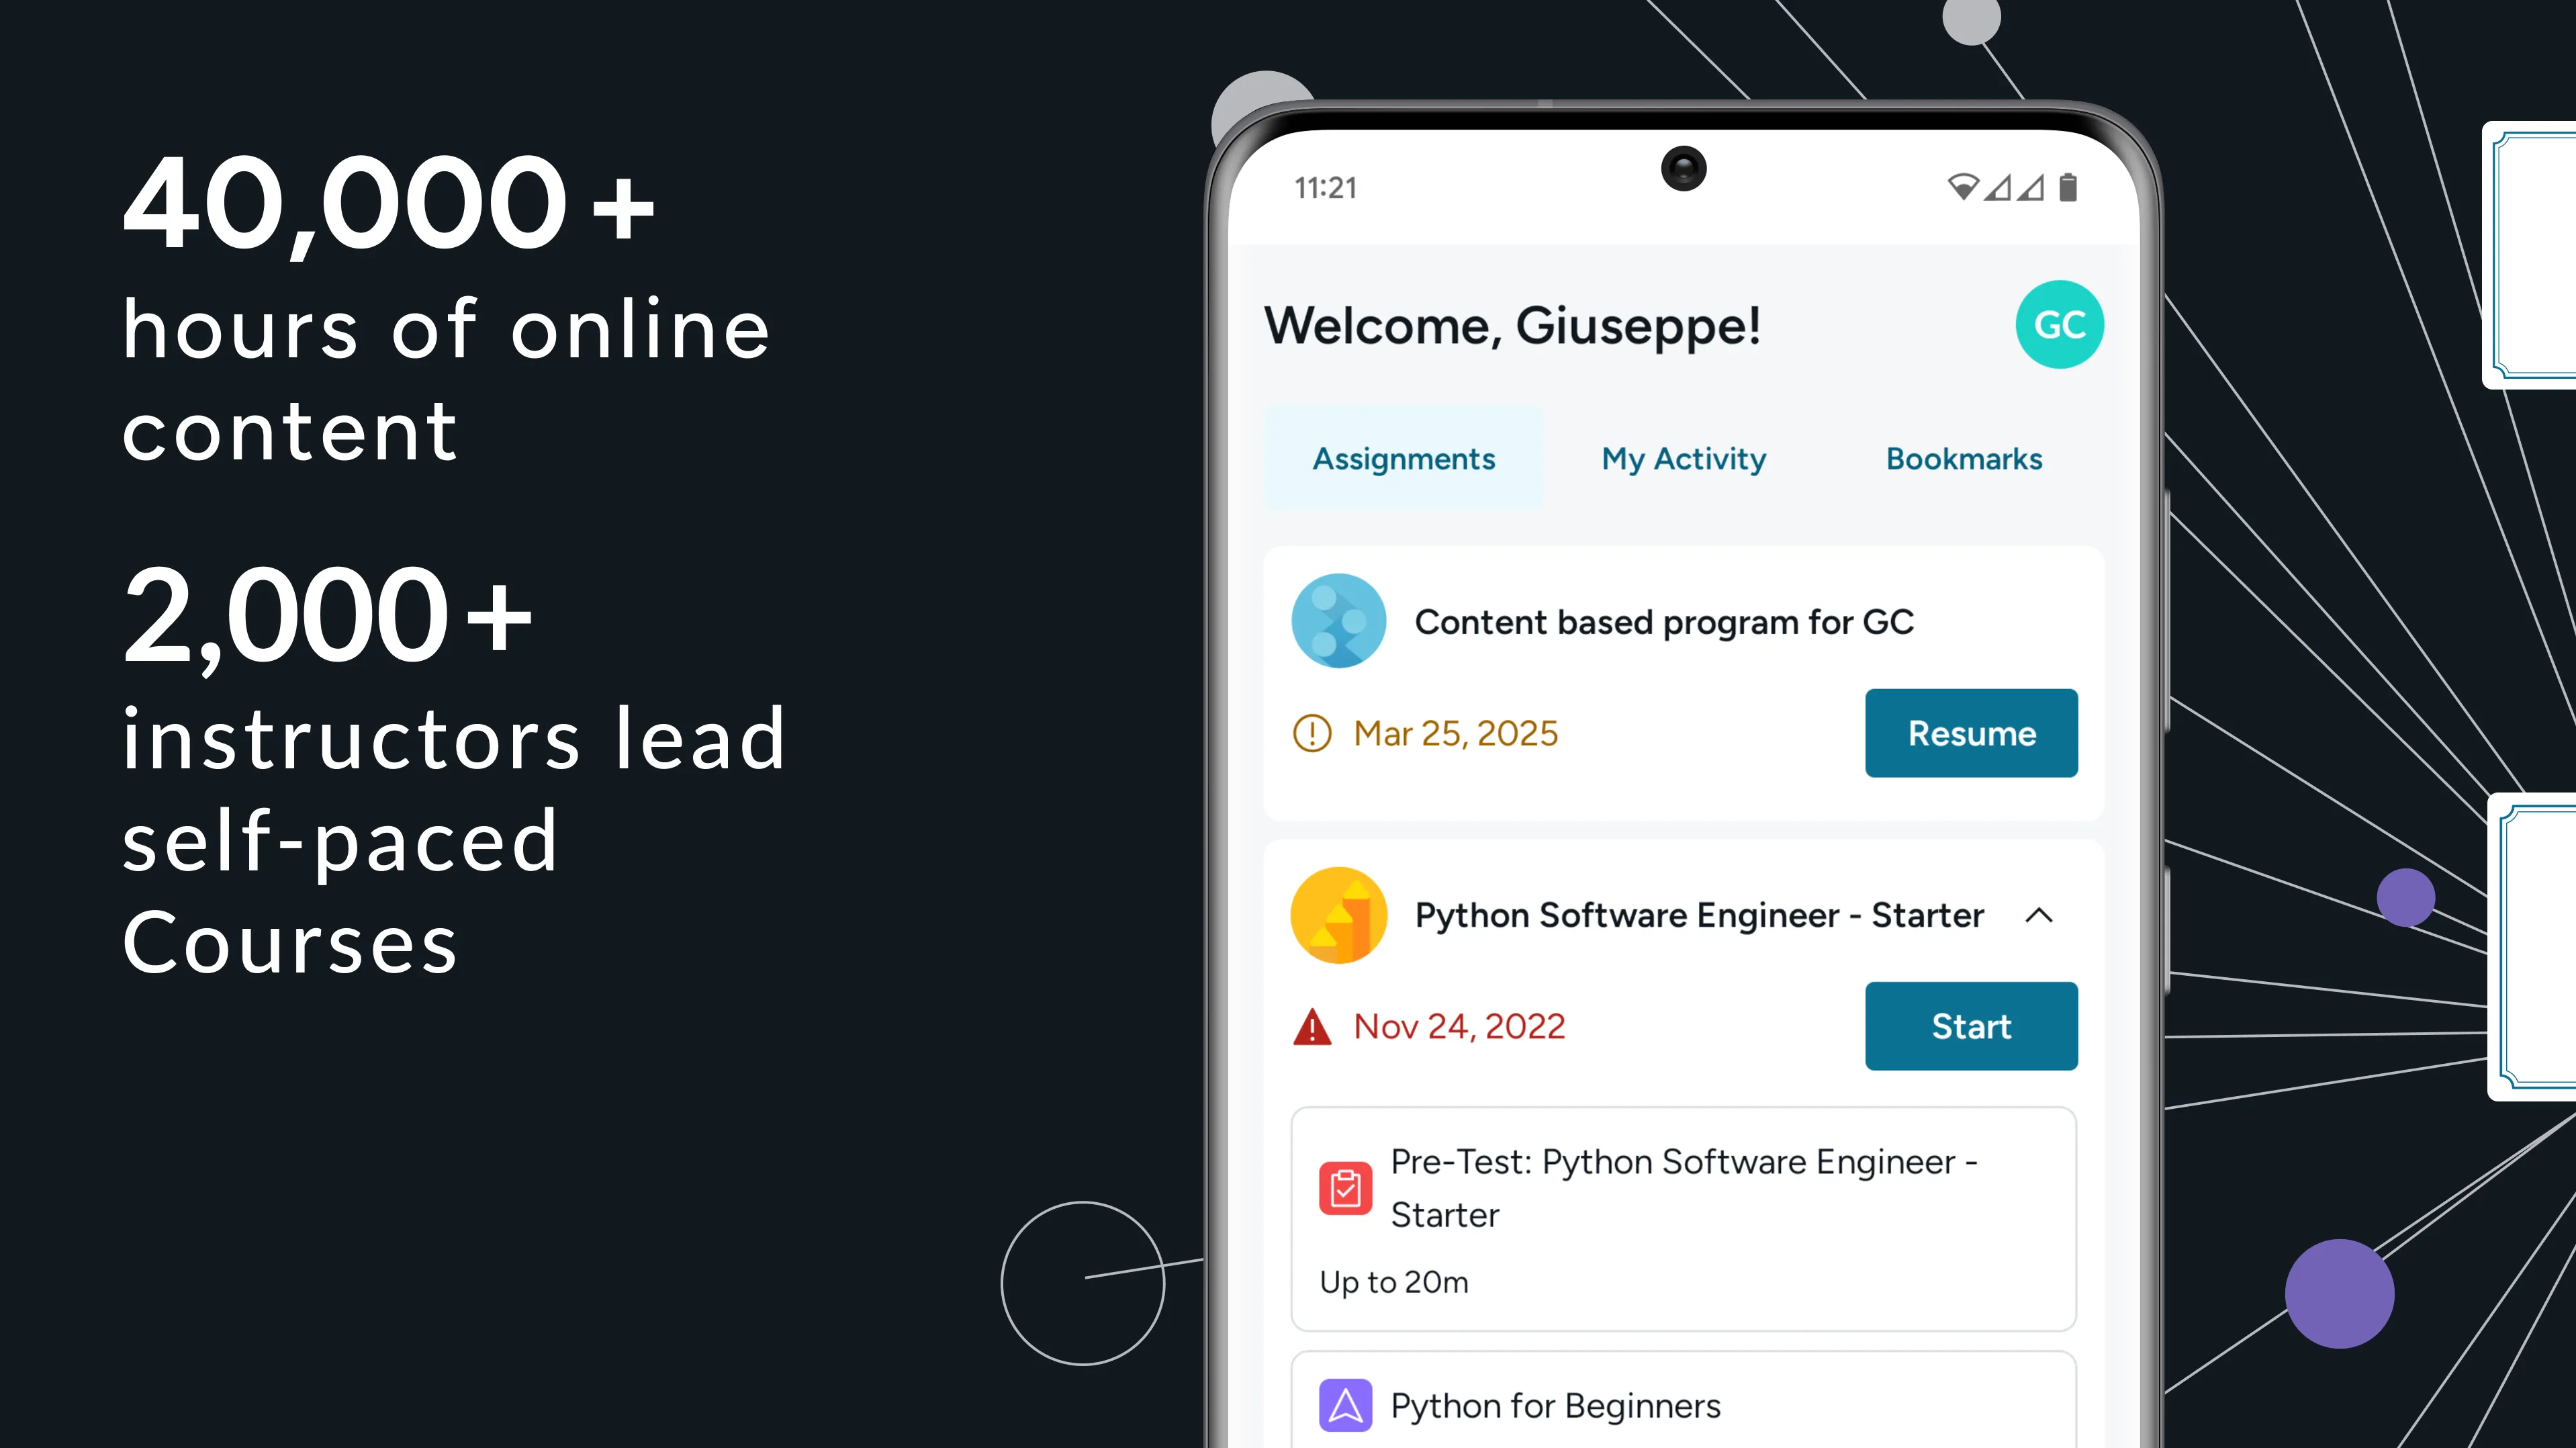Click the Start button for Python Starter course
The width and height of the screenshot is (2576, 1448).
click(x=1969, y=1025)
